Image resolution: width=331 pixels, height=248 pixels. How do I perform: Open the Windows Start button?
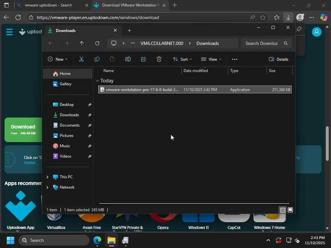(10, 240)
